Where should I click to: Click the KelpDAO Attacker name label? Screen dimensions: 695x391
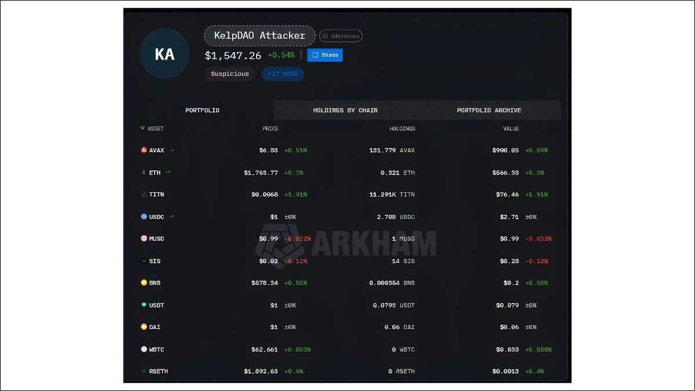click(259, 36)
